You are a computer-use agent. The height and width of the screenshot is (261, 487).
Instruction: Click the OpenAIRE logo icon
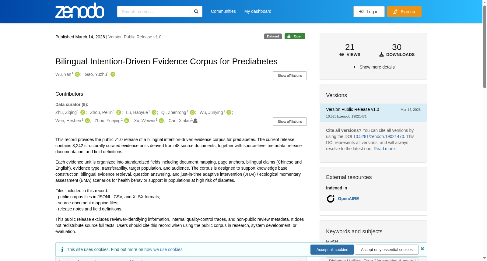[331, 199]
